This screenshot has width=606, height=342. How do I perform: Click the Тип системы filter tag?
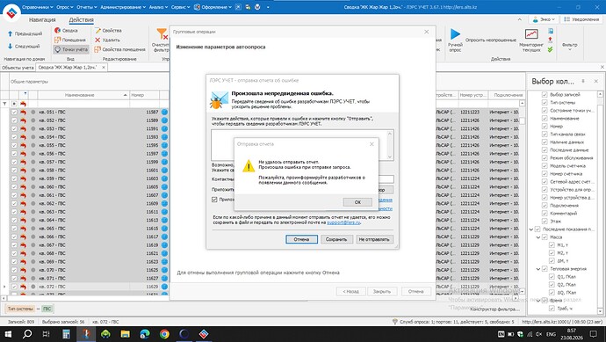20,309
